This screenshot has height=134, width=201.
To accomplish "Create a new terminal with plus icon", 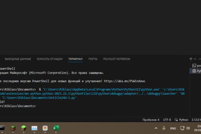I will pos(191,59).
